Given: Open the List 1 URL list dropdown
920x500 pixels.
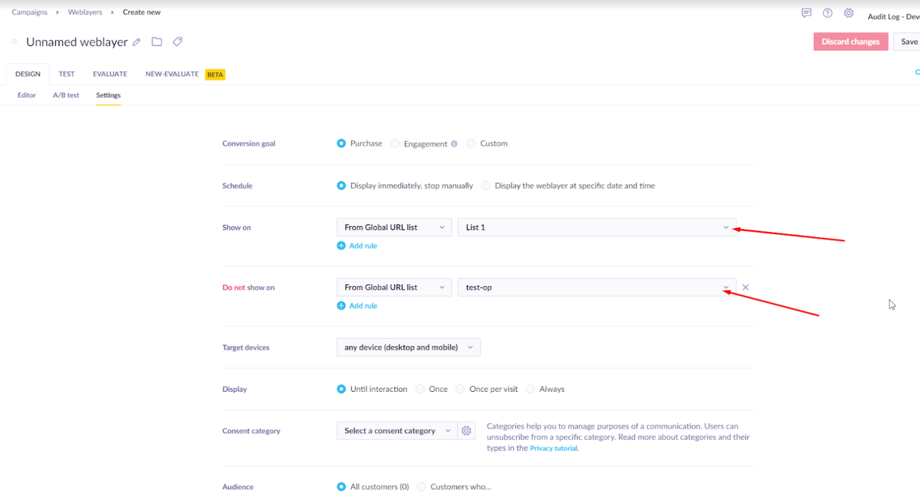Looking at the screenshot, I should pyautogui.click(x=596, y=227).
